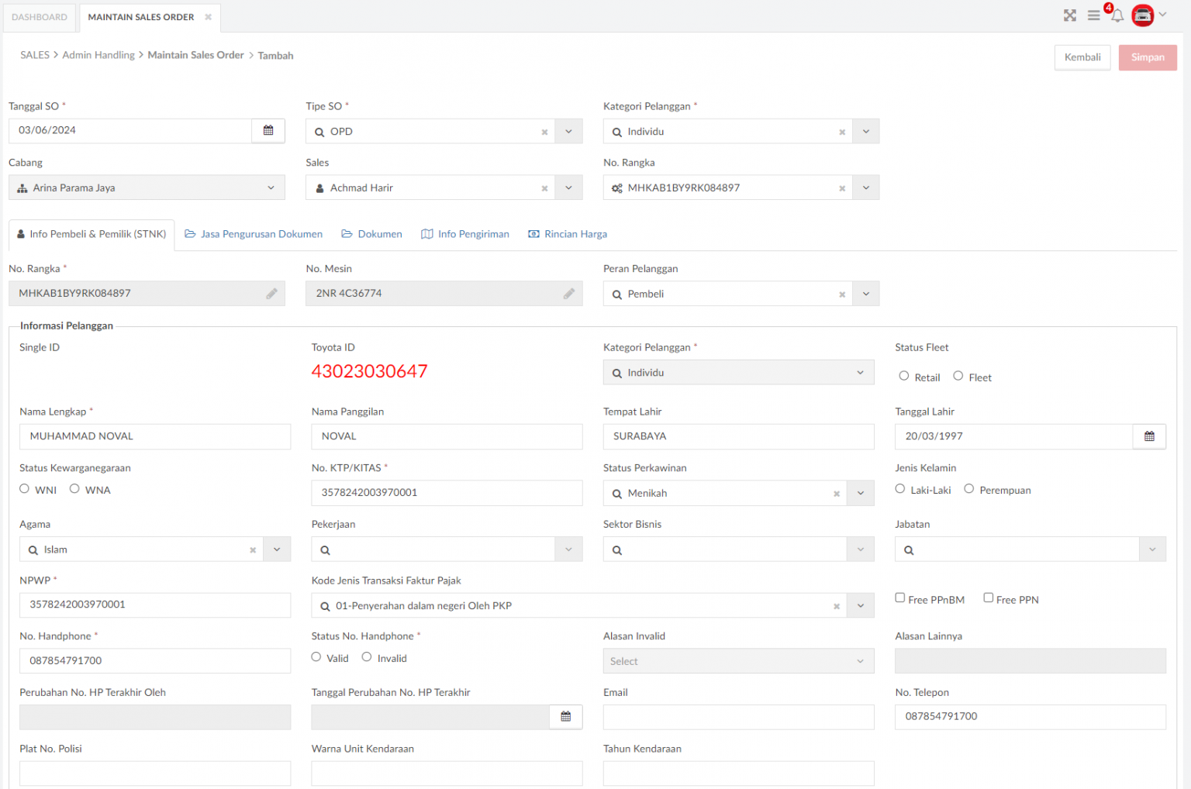Open the hamburger menu icon top right
The image size is (1191, 789).
point(1093,15)
